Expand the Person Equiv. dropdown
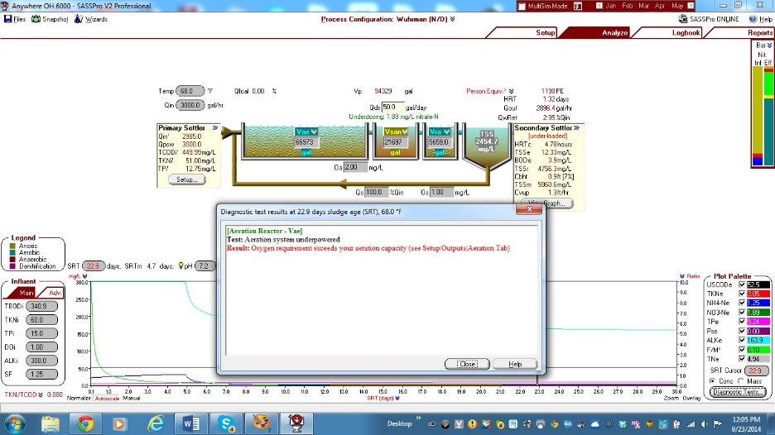The height and width of the screenshot is (435, 775). tap(511, 91)
